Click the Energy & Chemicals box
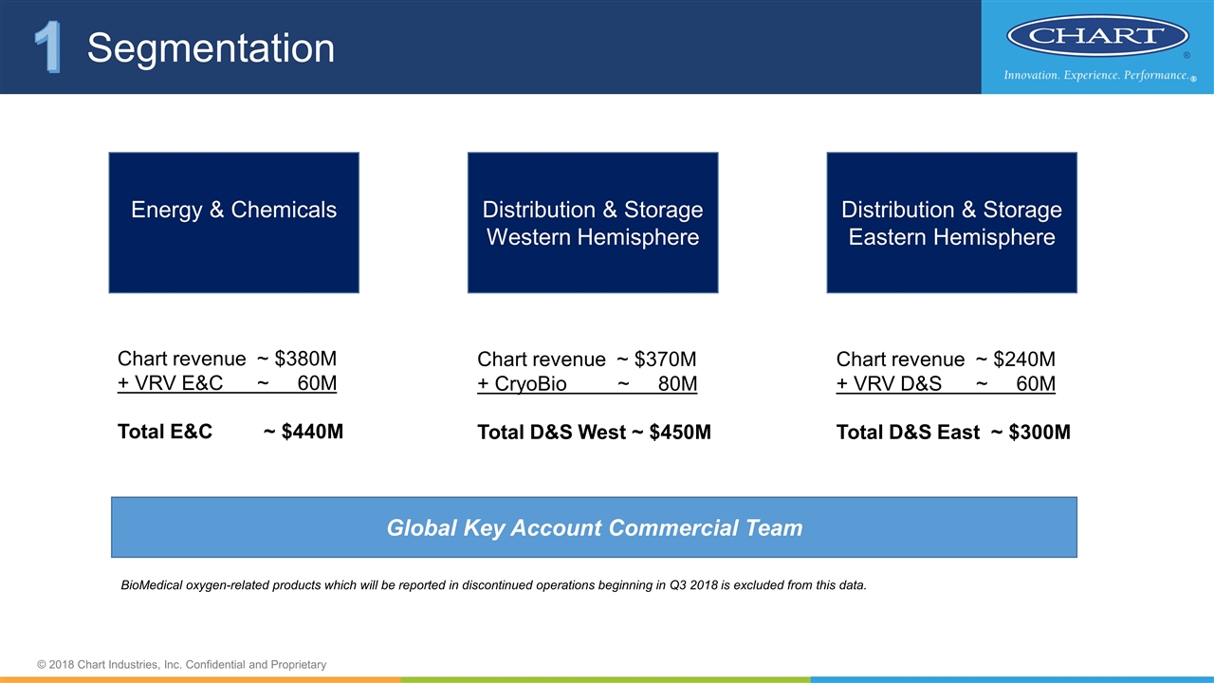The image size is (1214, 683). coord(233,222)
